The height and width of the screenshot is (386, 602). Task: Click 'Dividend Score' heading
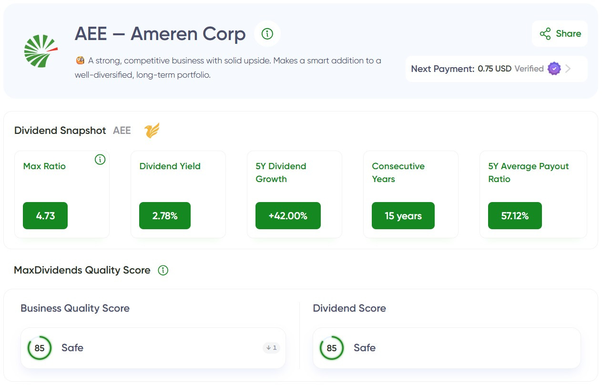pos(349,308)
